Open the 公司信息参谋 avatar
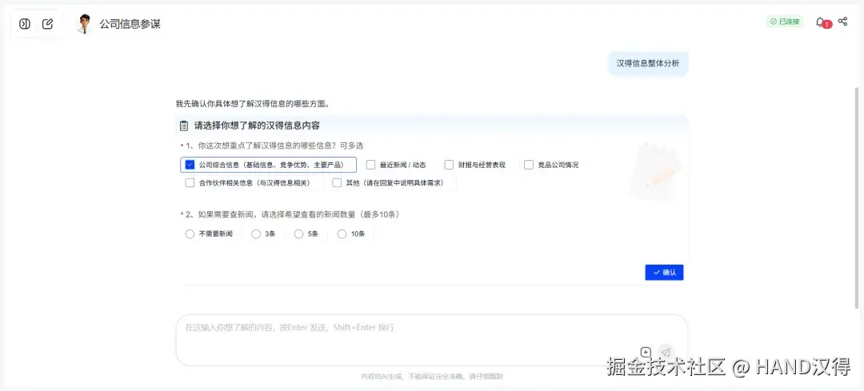The image size is (864, 391). point(84,24)
